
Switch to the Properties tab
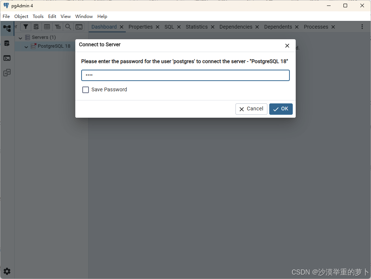[141, 27]
